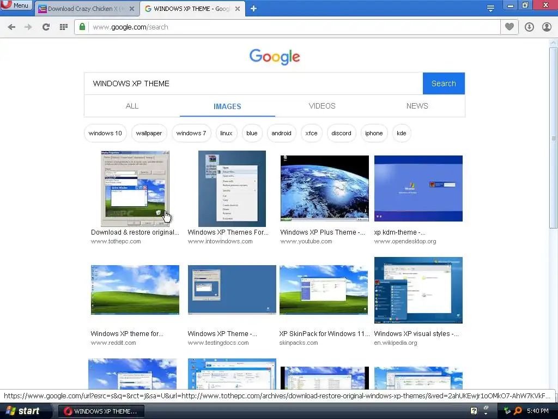Open xp kdm-theme login screen thumbnail
Image resolution: width=558 pixels, height=419 pixels.
[x=418, y=188]
